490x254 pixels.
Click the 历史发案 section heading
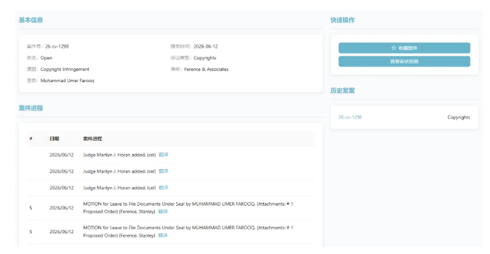(x=343, y=91)
